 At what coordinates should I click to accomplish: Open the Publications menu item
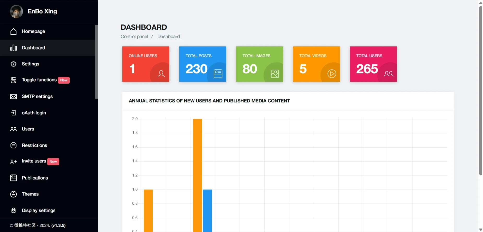click(x=35, y=178)
